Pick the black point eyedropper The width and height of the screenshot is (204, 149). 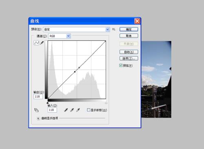pyautogui.click(x=66, y=110)
